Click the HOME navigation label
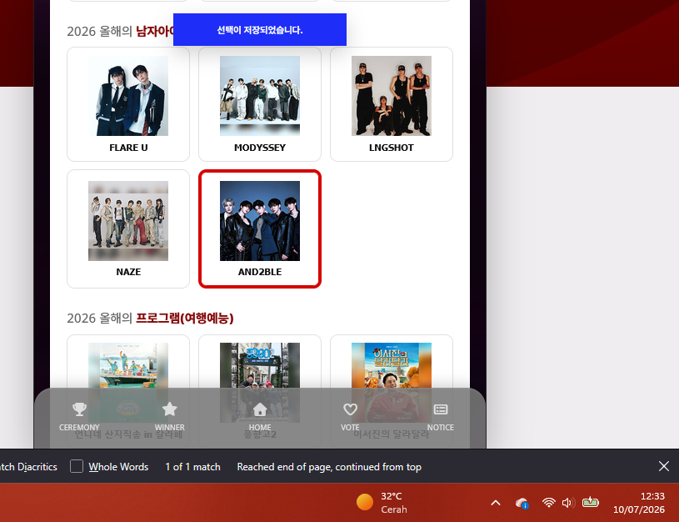This screenshot has height=522, width=679. pyautogui.click(x=260, y=428)
